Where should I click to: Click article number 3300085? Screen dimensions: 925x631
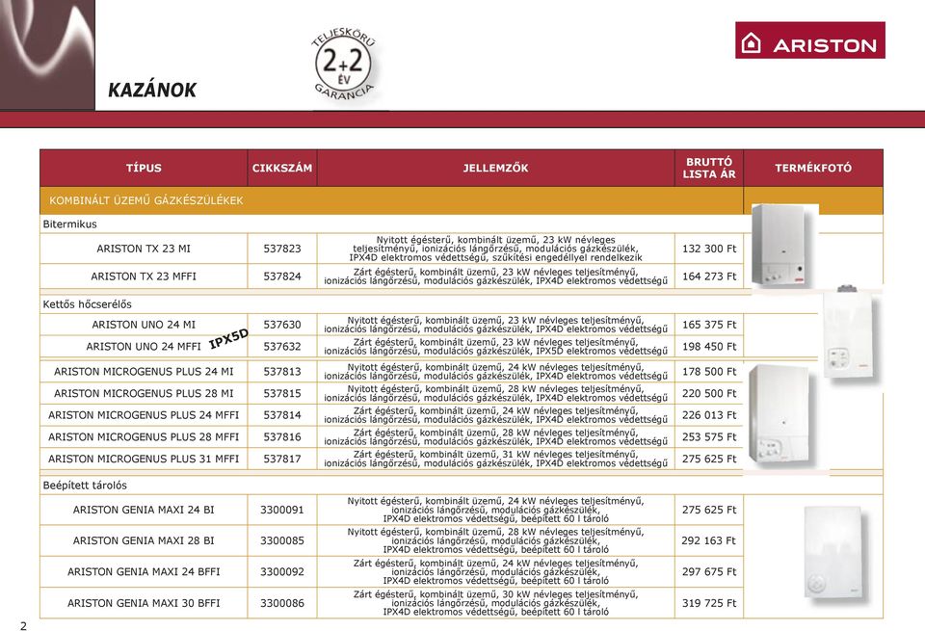tap(282, 540)
